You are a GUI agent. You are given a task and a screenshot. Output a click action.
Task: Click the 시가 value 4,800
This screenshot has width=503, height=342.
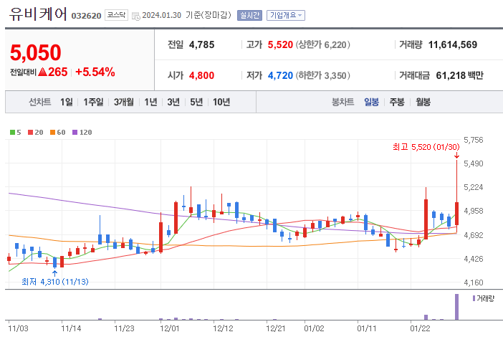pyautogui.click(x=201, y=75)
